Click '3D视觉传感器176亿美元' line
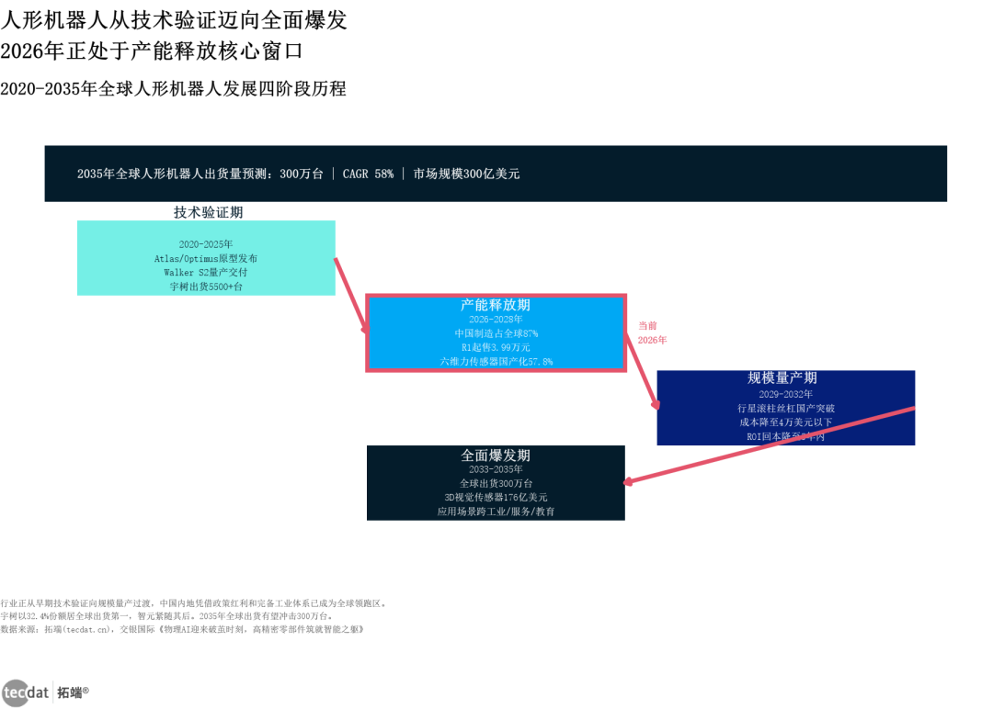The height and width of the screenshot is (709, 993). point(496,497)
